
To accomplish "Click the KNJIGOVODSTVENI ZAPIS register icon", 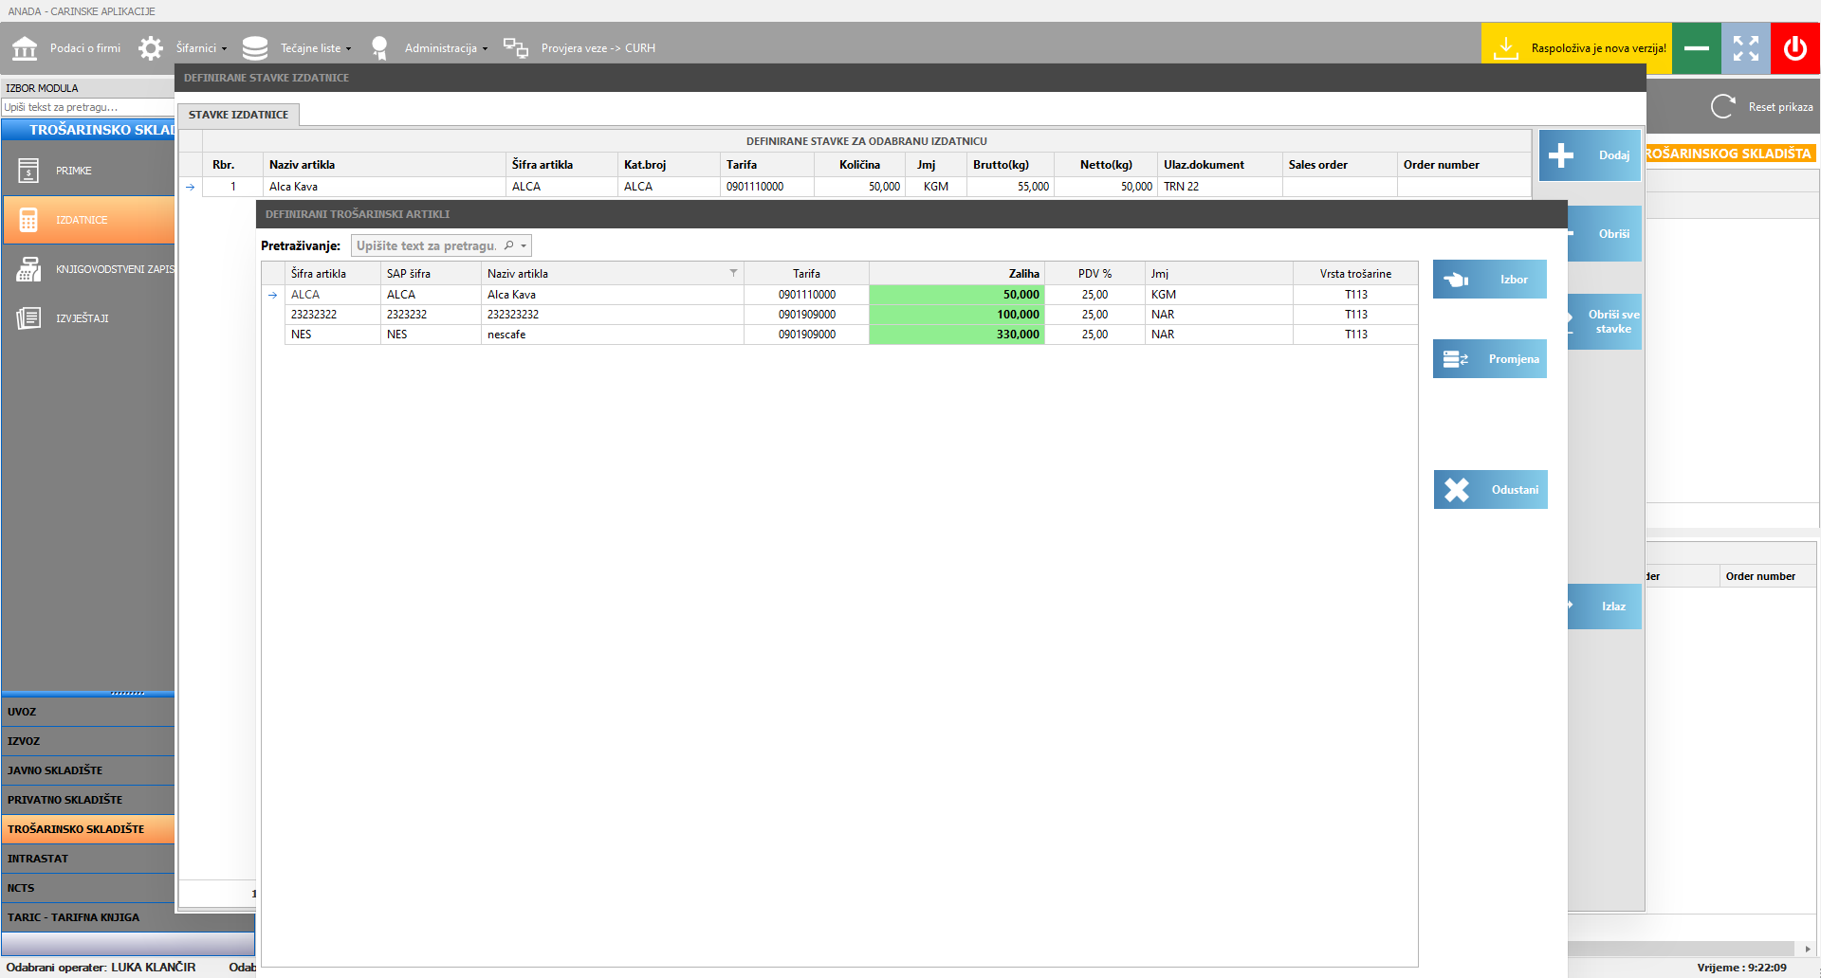I will tap(28, 269).
